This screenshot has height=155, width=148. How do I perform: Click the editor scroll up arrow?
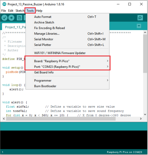click(145, 32)
